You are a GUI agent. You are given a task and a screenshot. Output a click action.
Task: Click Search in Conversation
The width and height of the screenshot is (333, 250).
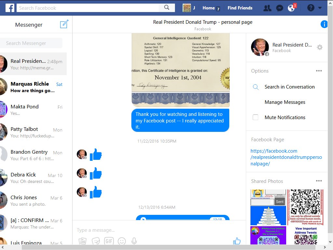click(x=289, y=87)
